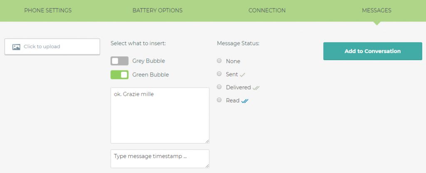The height and width of the screenshot is (173, 426).
Task: Enable the Grey Bubble switch
Action: click(119, 61)
